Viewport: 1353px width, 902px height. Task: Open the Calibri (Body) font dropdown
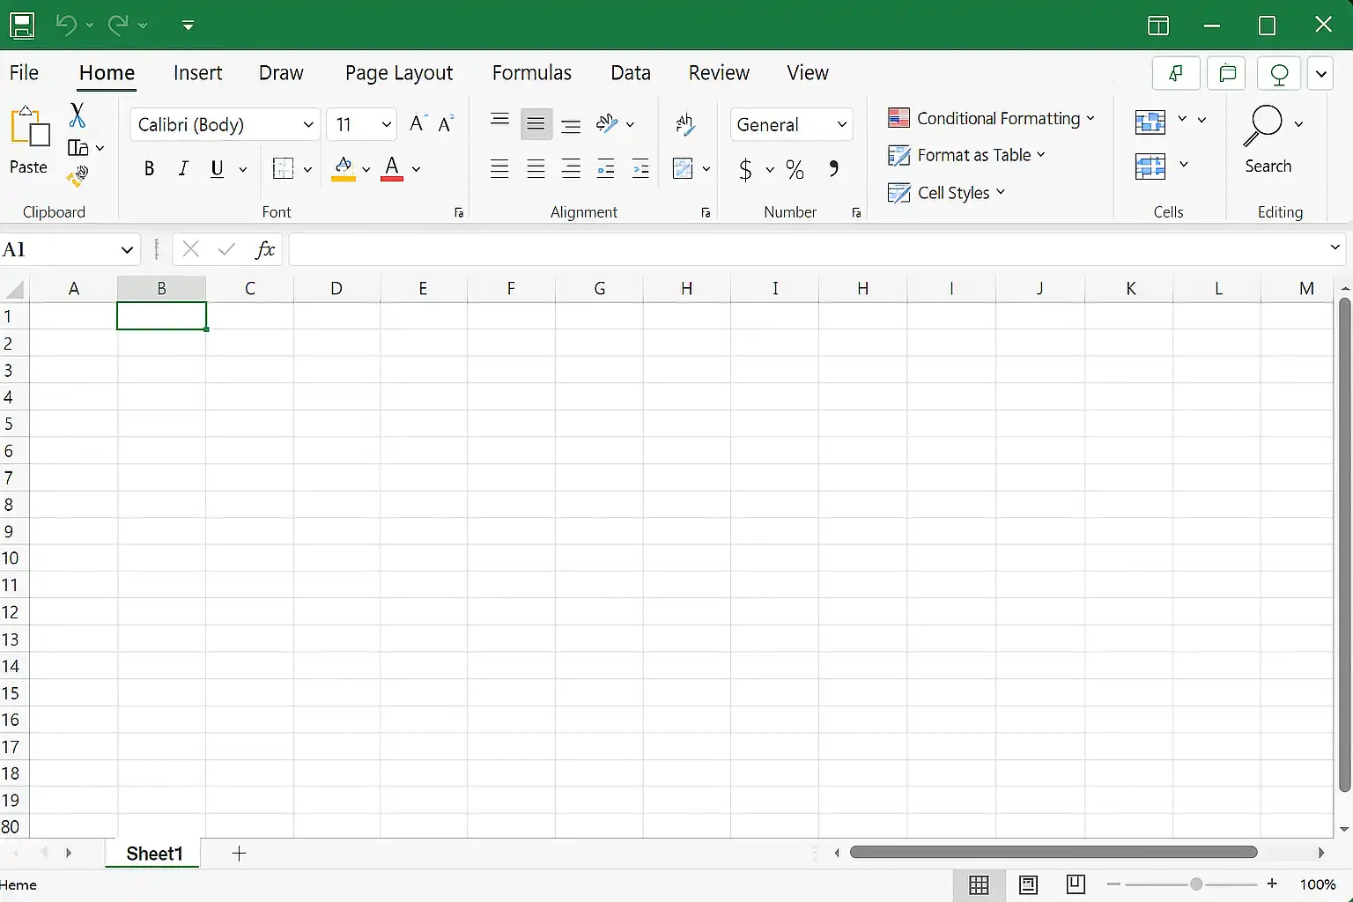pos(307,125)
